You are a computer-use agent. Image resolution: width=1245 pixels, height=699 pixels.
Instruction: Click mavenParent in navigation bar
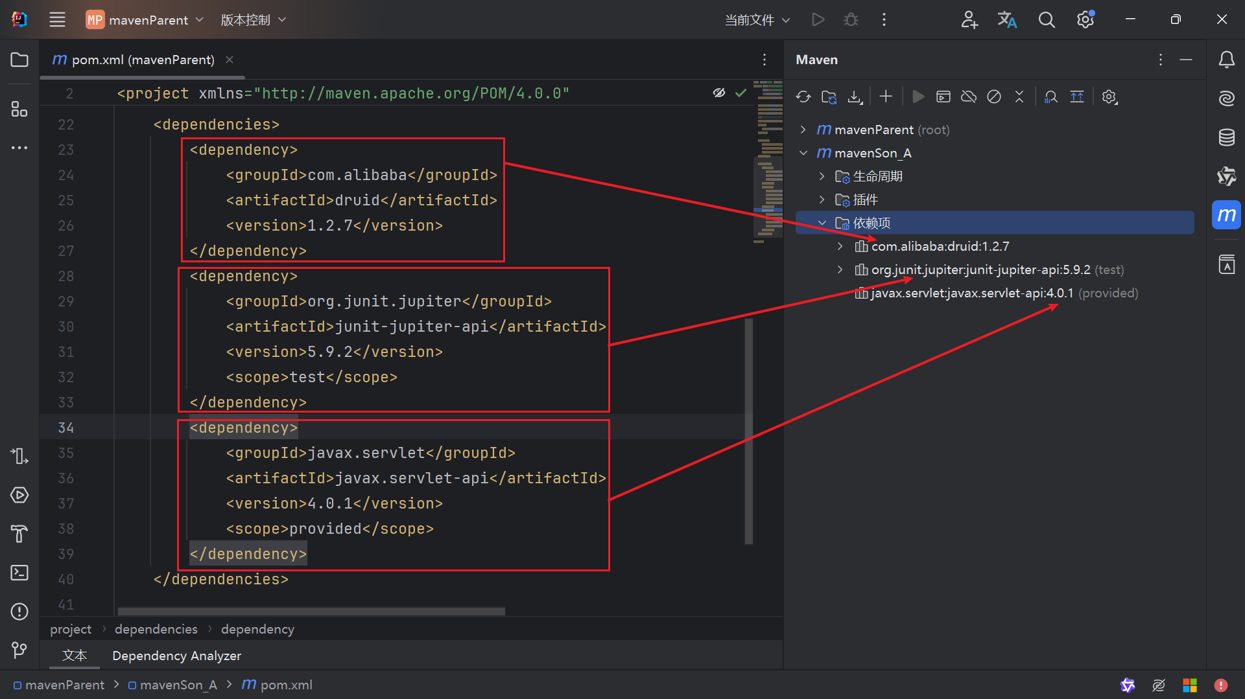[59, 684]
